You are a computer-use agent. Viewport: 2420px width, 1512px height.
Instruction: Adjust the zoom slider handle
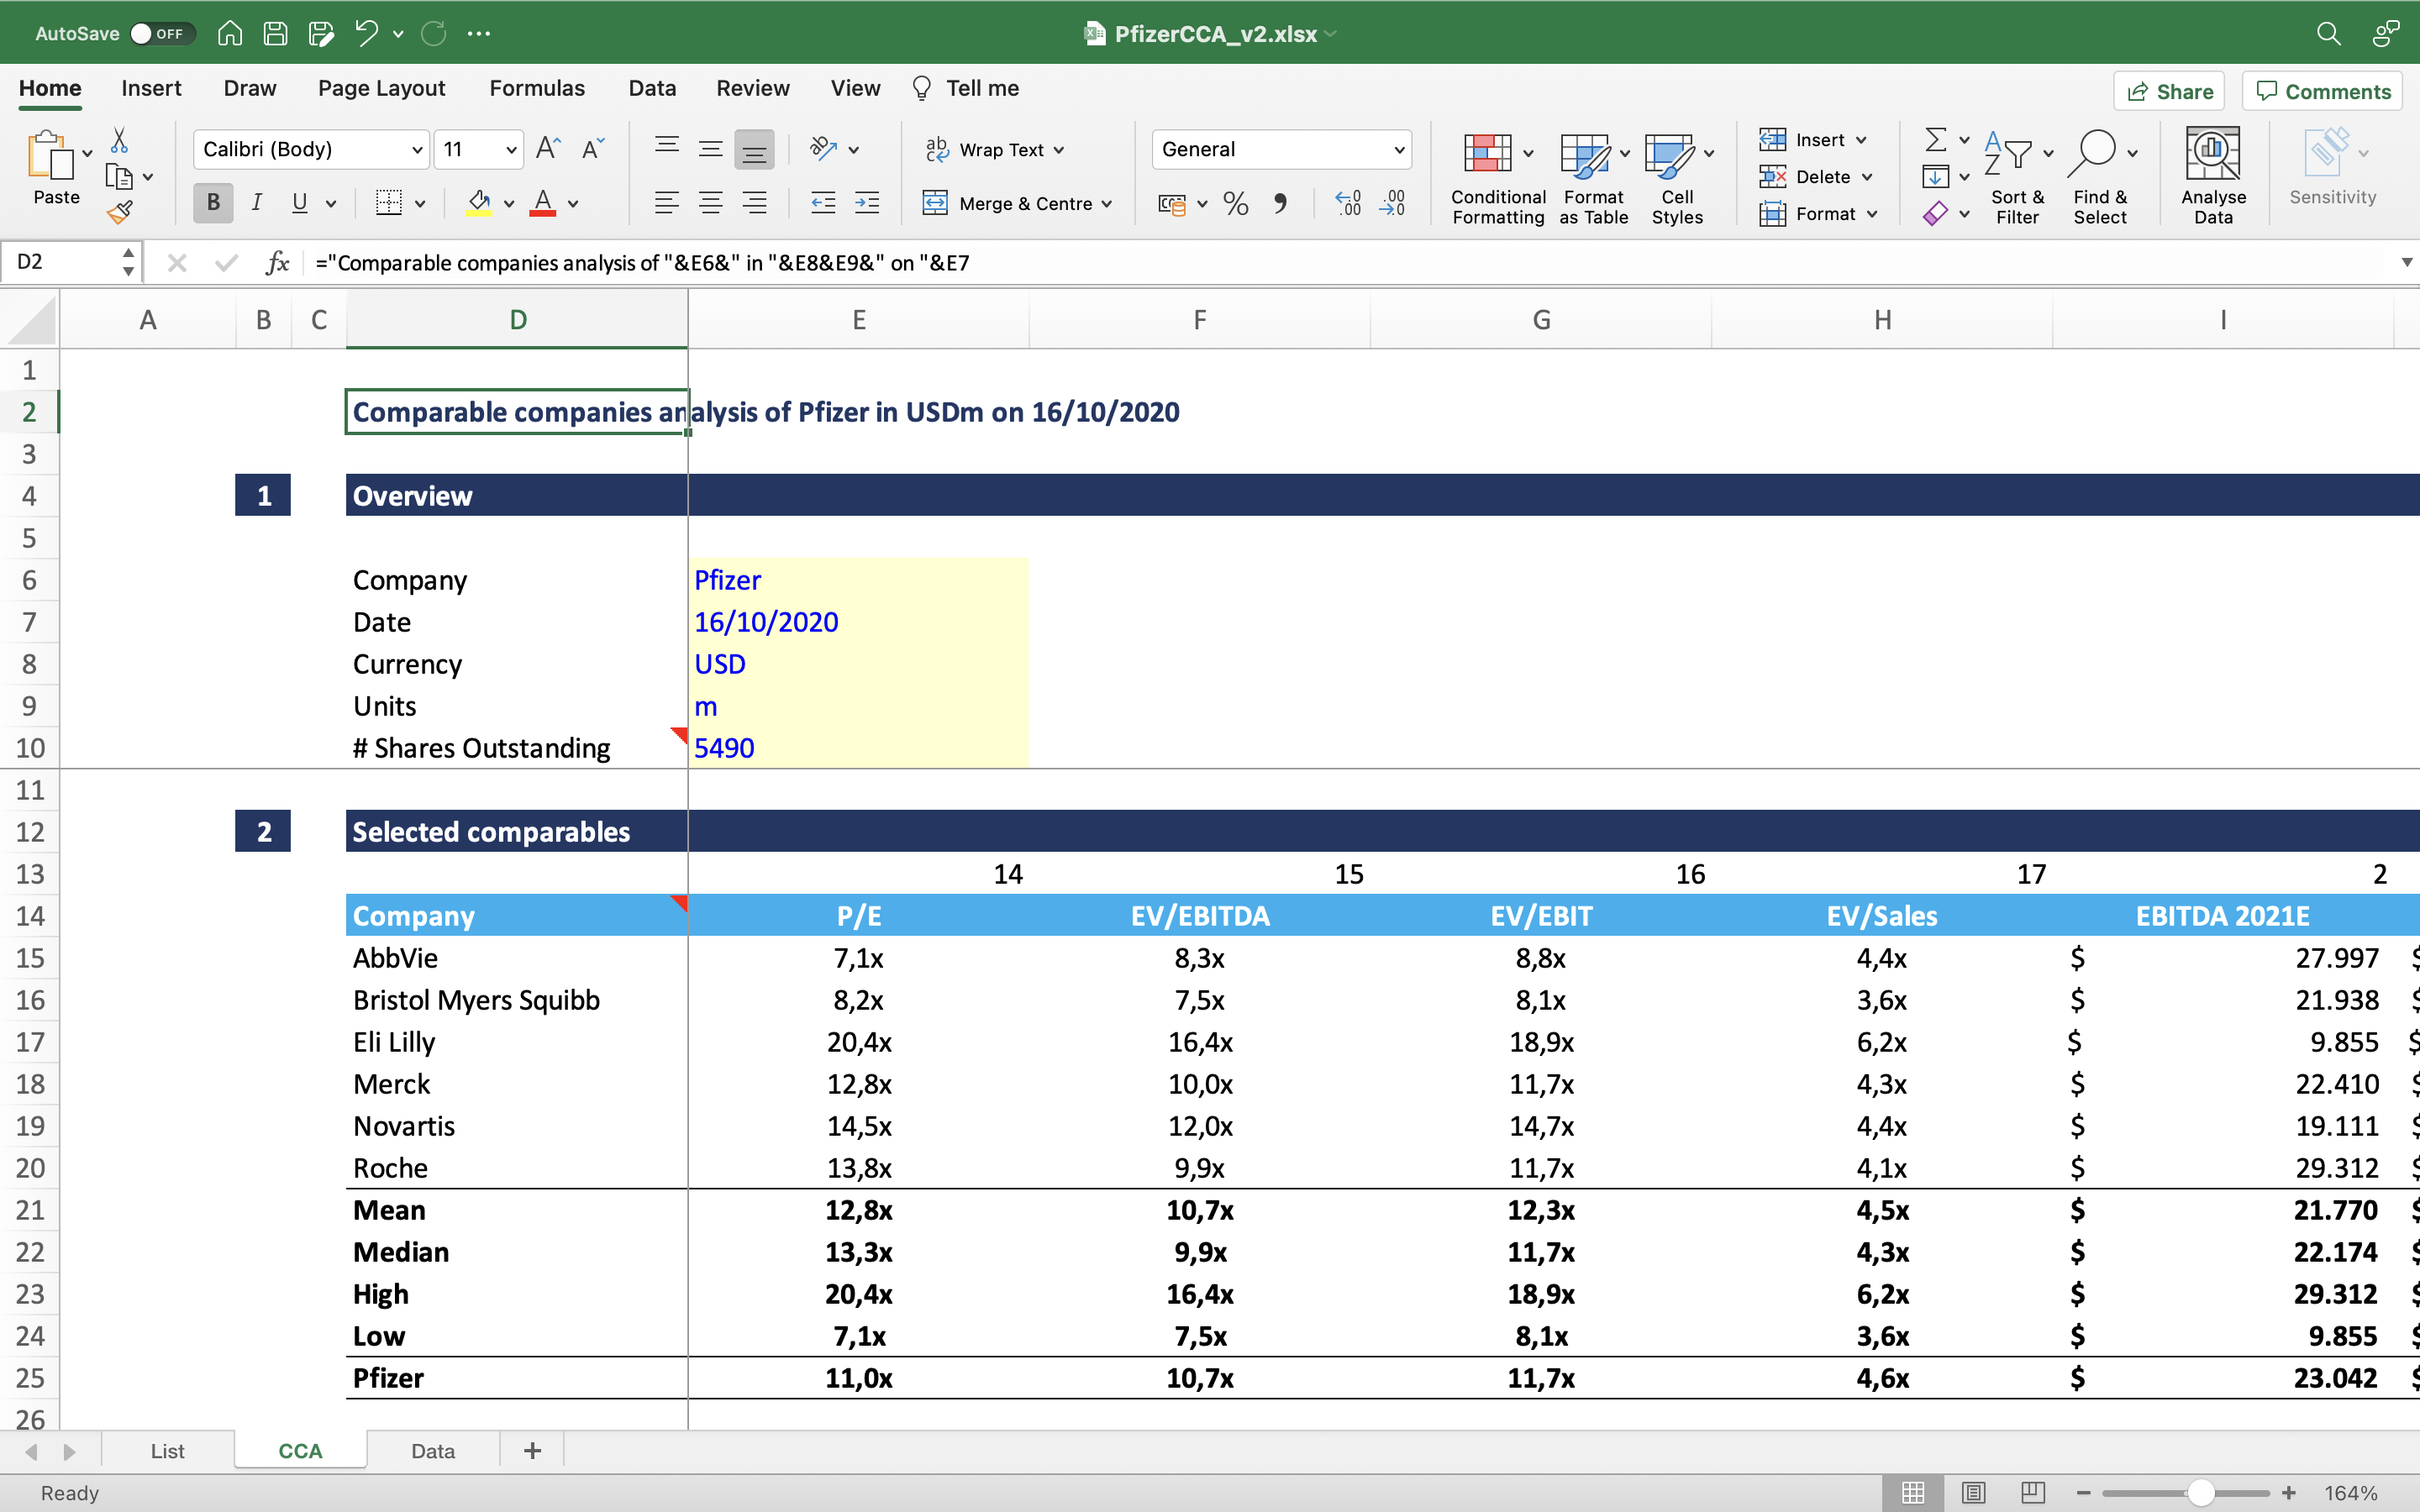[2201, 1493]
